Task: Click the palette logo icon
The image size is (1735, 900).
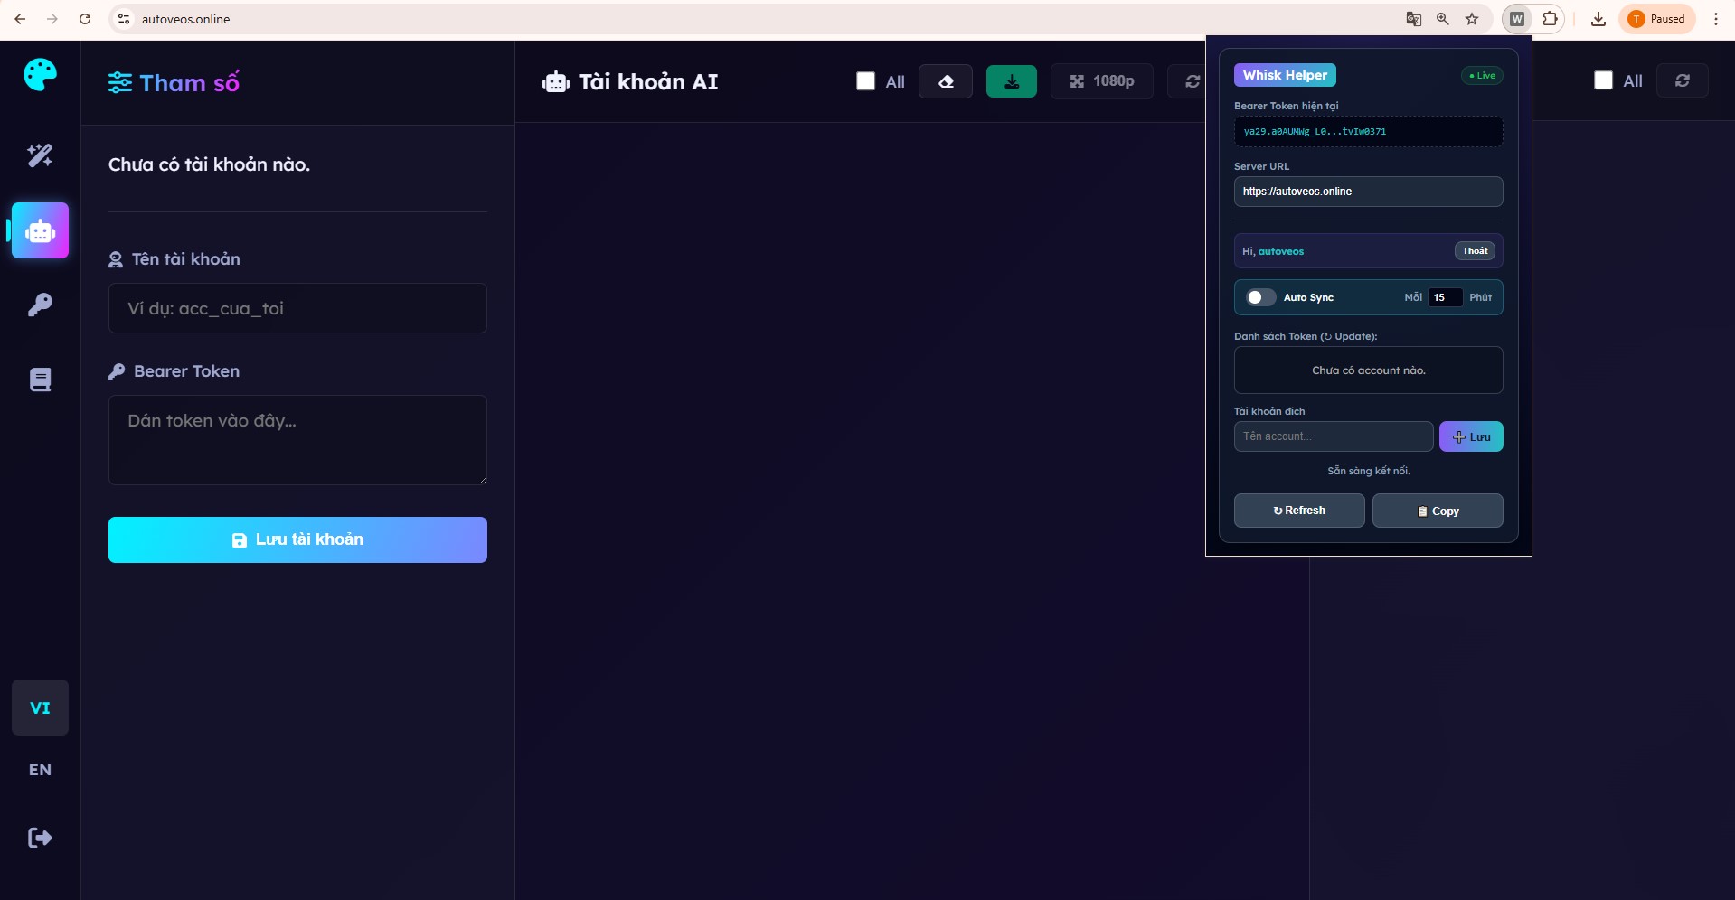Action: tap(40, 74)
